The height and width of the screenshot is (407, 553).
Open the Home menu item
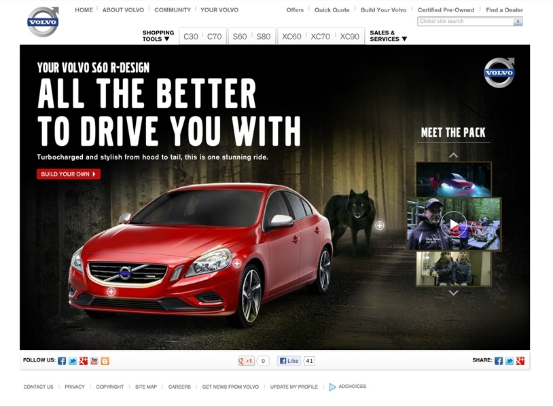click(x=84, y=10)
